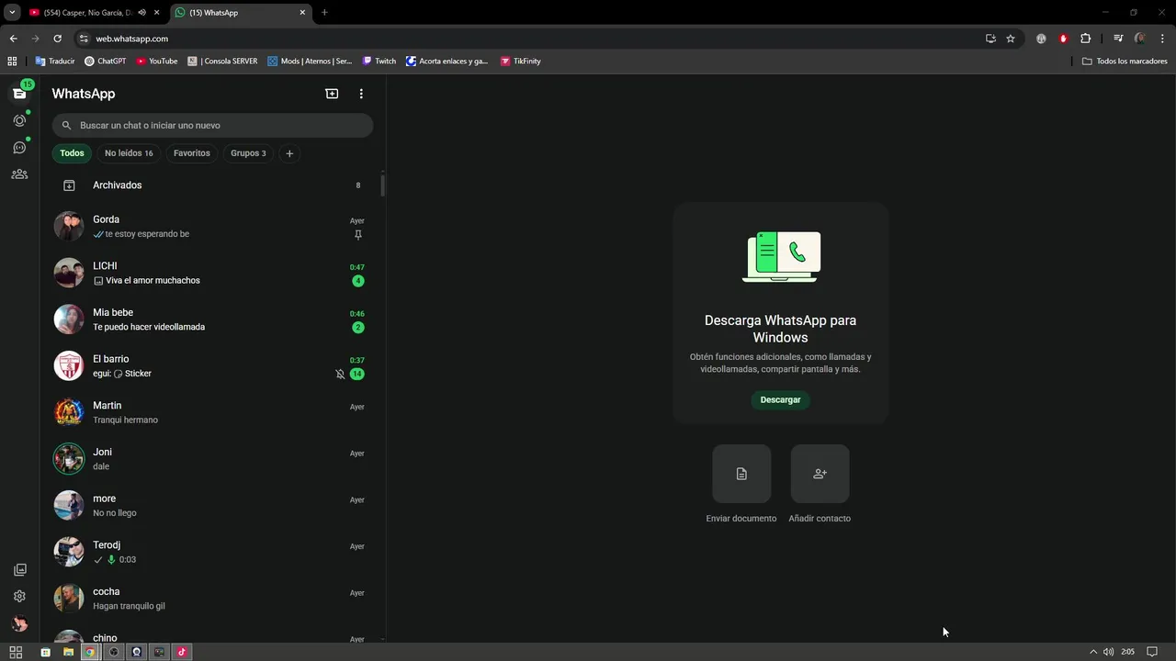This screenshot has width=1176, height=661.
Task: Open File Explorer in the taskbar
Action: (68, 652)
